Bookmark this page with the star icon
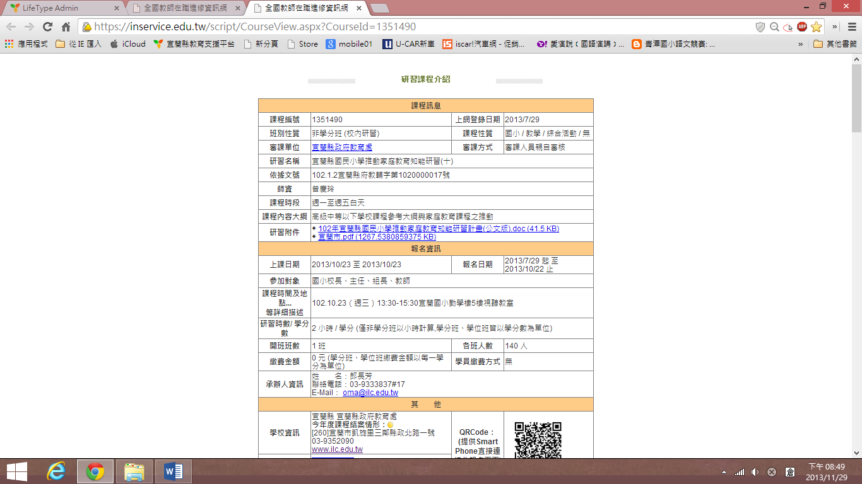 click(x=816, y=27)
